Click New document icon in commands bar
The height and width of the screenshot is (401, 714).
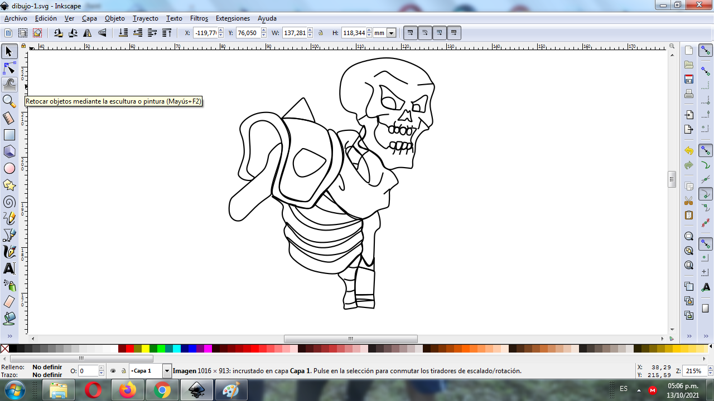click(x=689, y=51)
